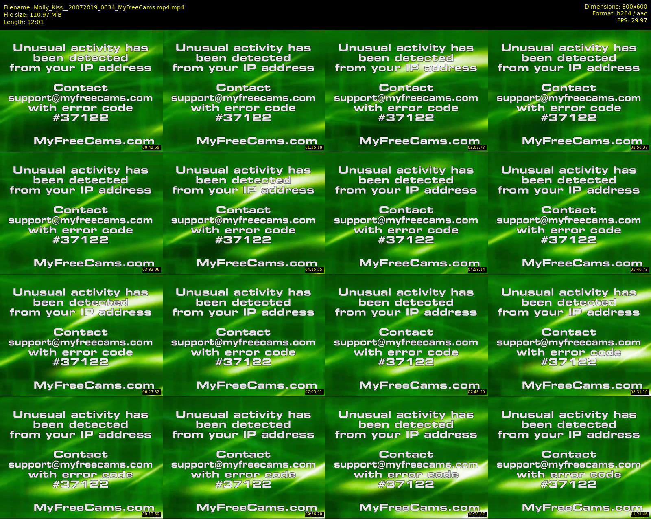Choose the thumbnail frame at 07:48.50

(407, 335)
